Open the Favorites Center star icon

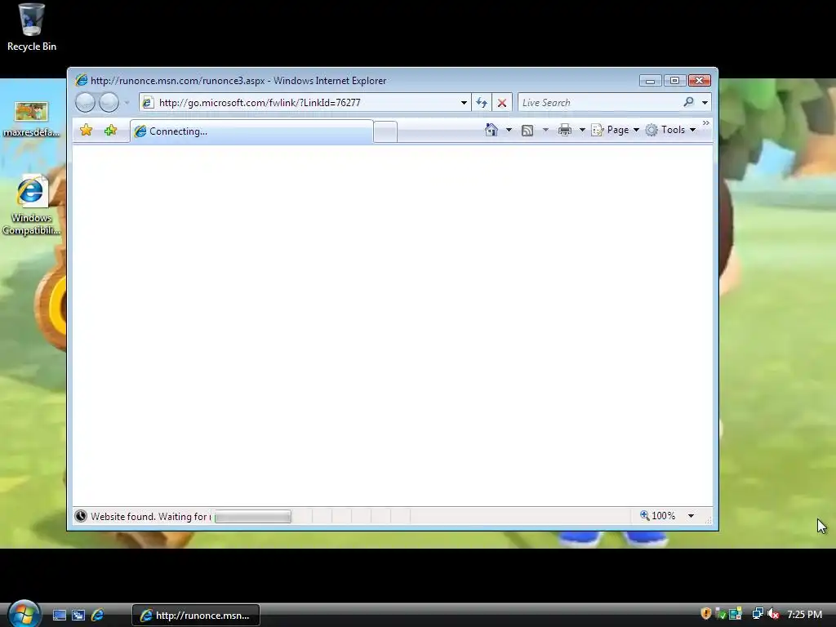[x=87, y=130]
